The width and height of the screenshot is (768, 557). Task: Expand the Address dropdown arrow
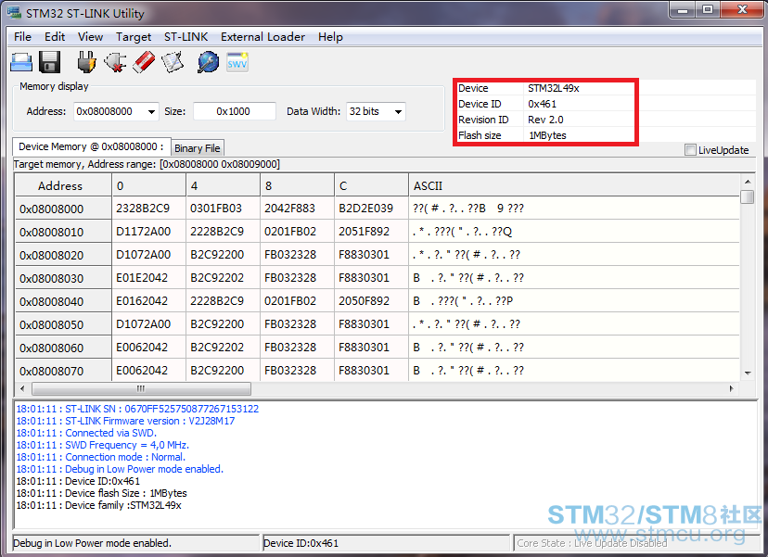pos(151,111)
